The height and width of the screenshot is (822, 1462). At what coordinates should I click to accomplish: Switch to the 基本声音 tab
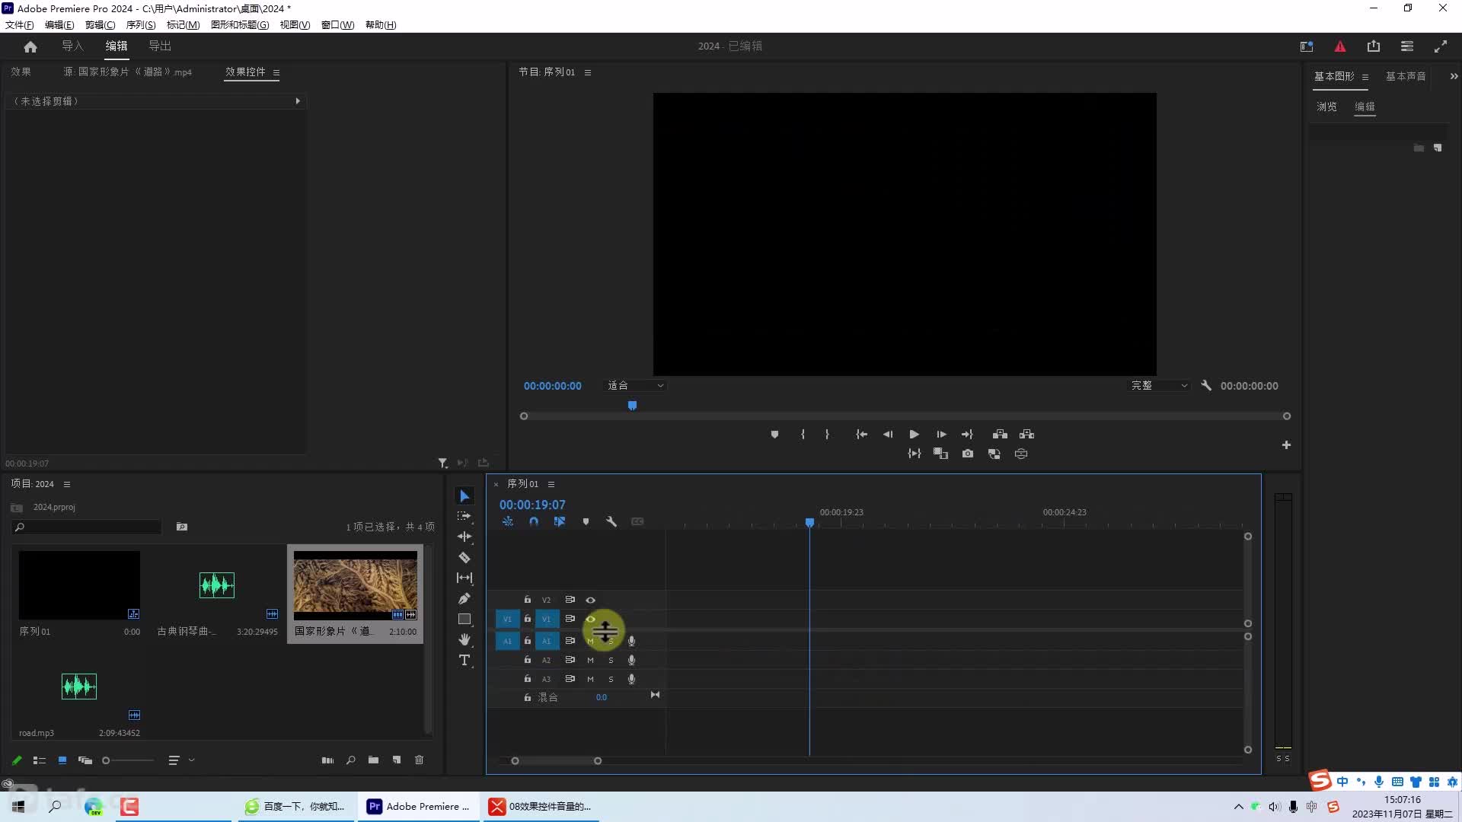click(1406, 76)
